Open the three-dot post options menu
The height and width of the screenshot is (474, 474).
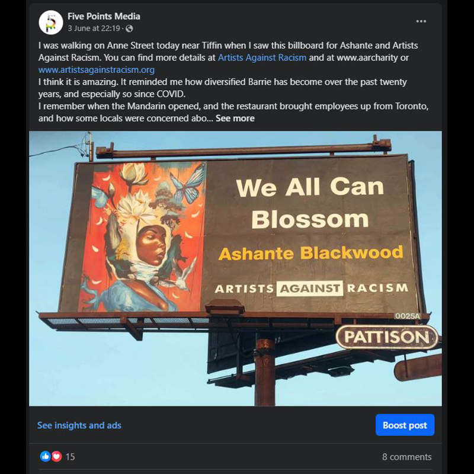pyautogui.click(x=421, y=21)
